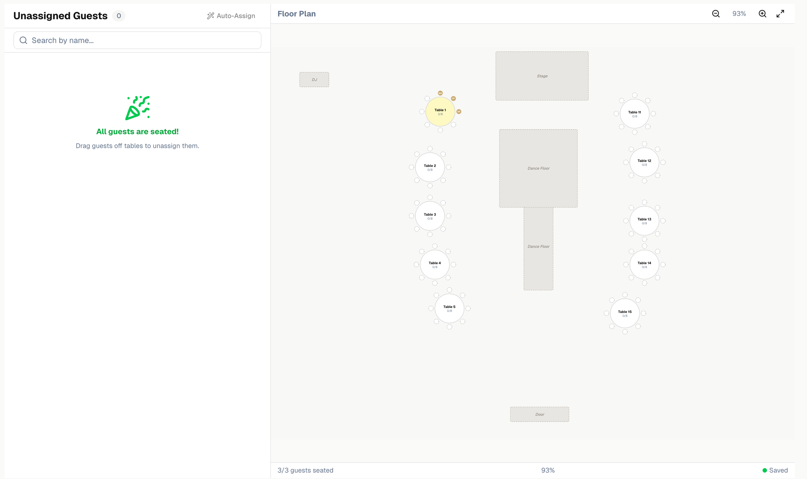
Task: Click an empty seat around Table 2
Action: point(429,149)
